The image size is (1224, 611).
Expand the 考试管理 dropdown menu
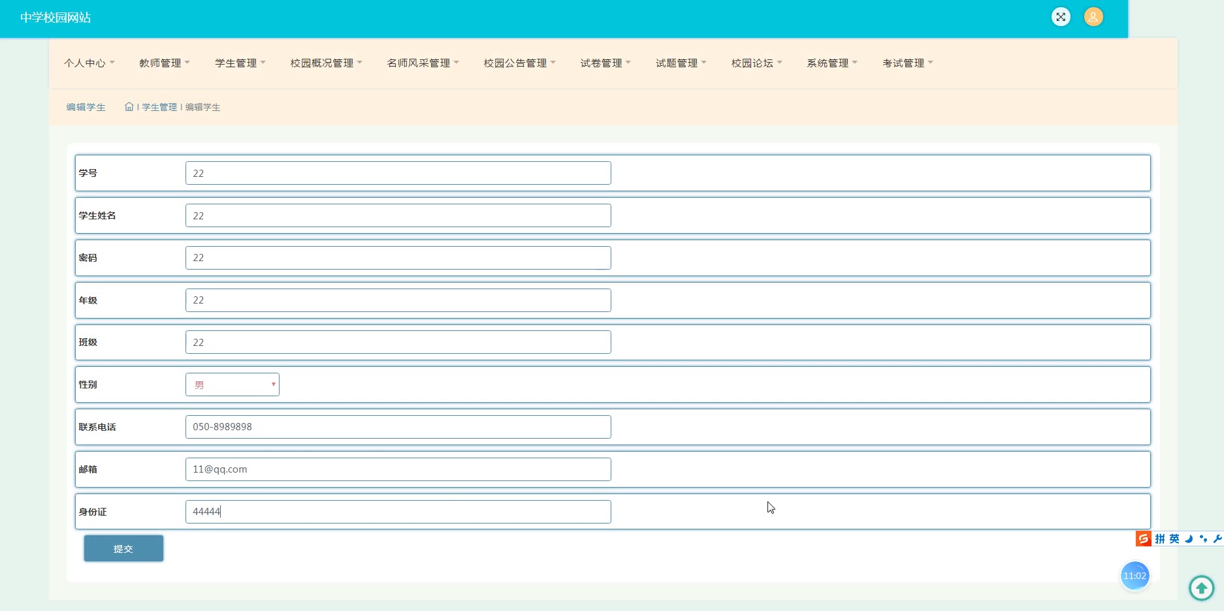(x=908, y=63)
